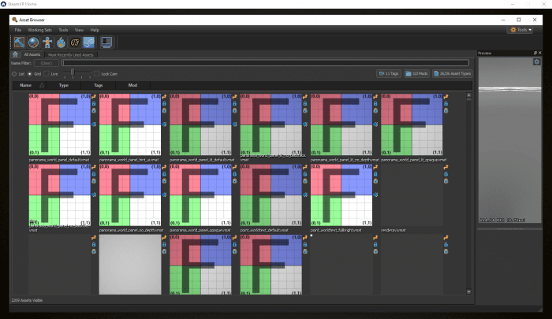This screenshot has height=319, width=552.
Task: Click the film reel toolbar icon
Action: pyautogui.click(x=75, y=43)
